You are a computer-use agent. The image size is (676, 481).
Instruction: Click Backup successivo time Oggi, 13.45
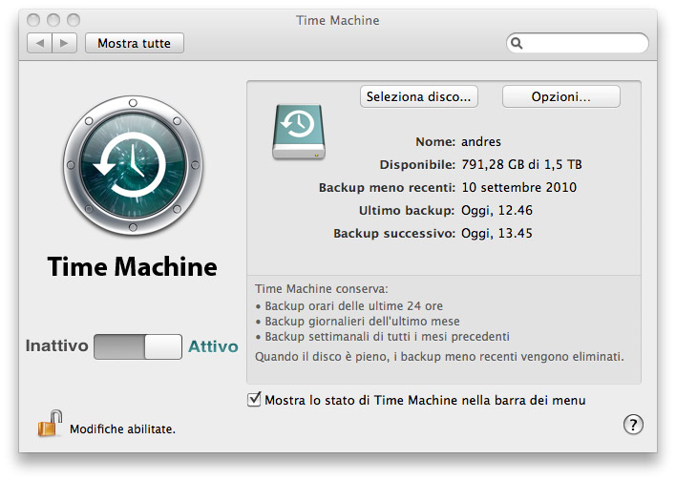(x=497, y=233)
